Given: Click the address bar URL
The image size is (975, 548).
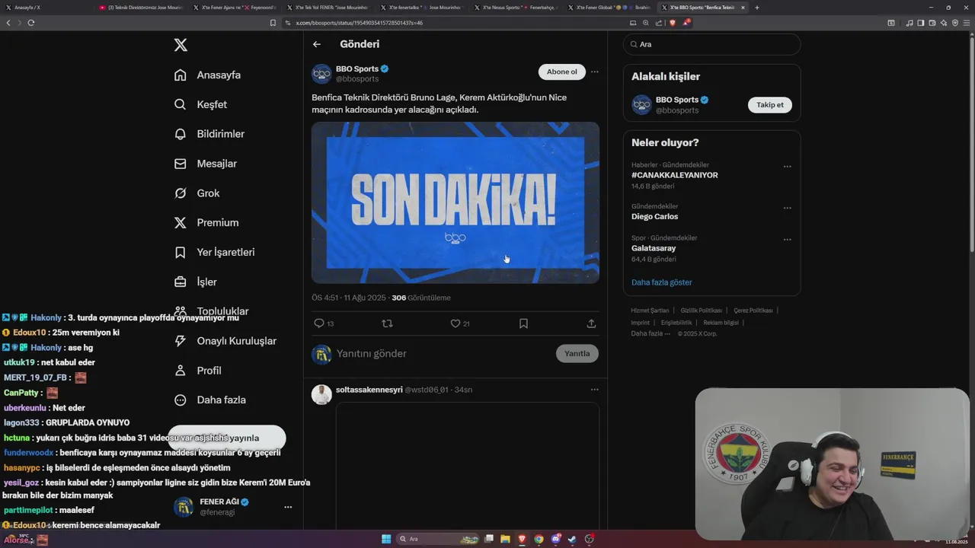Looking at the screenshot, I should 359,23.
